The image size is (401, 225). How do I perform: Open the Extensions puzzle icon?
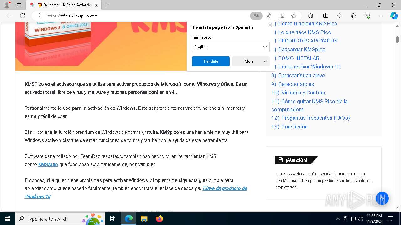310,16
